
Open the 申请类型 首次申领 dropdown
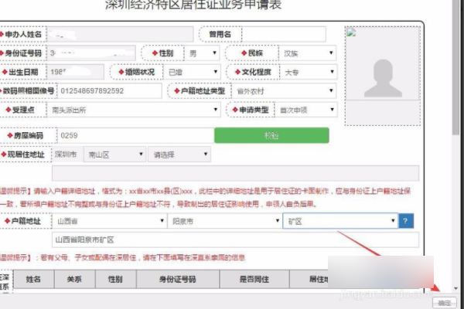[x=306, y=110]
